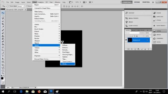Open Task View on taskbar
The width and height of the screenshot is (168, 94).
pyautogui.click(x=15, y=91)
